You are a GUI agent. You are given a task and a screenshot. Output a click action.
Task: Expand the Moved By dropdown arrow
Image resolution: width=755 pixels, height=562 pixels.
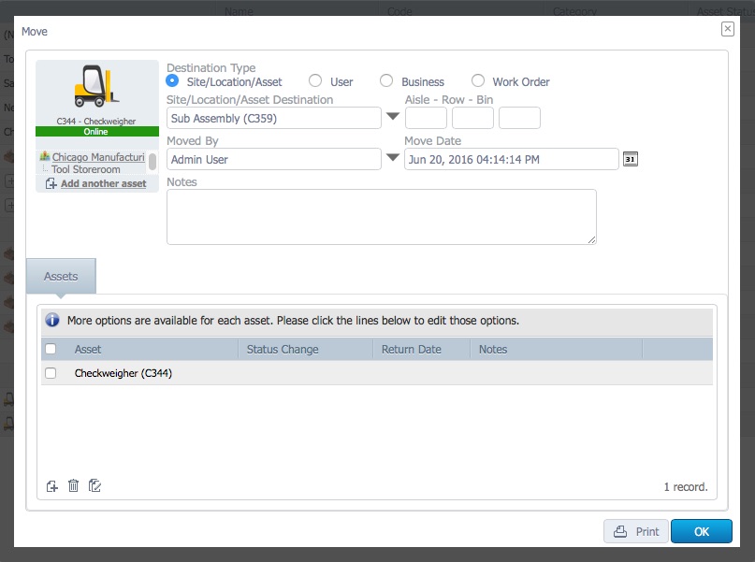tap(393, 159)
